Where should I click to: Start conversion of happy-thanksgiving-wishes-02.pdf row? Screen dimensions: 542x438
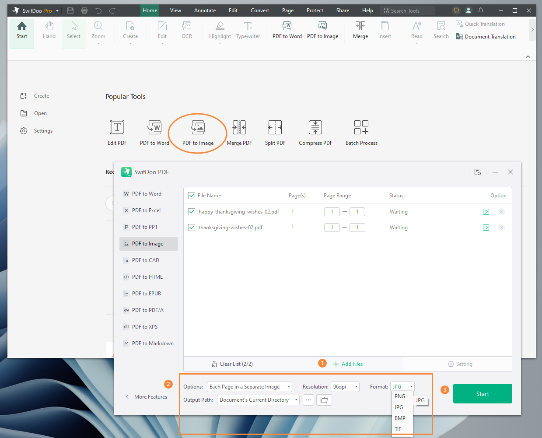[x=486, y=212]
